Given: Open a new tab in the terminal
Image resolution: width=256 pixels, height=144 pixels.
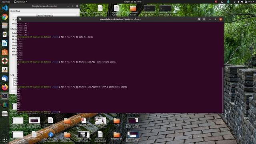Looking at the screenshot, I should pyautogui.click(x=20, y=19).
